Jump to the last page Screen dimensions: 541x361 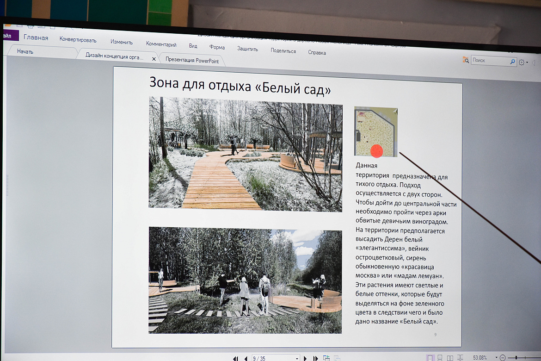coord(316,358)
